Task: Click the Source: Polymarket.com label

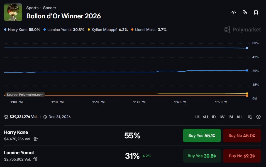Action: [x=25, y=95]
